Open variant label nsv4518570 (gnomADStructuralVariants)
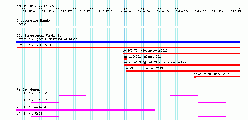Screen dimensions: 248x120 click(48, 39)
